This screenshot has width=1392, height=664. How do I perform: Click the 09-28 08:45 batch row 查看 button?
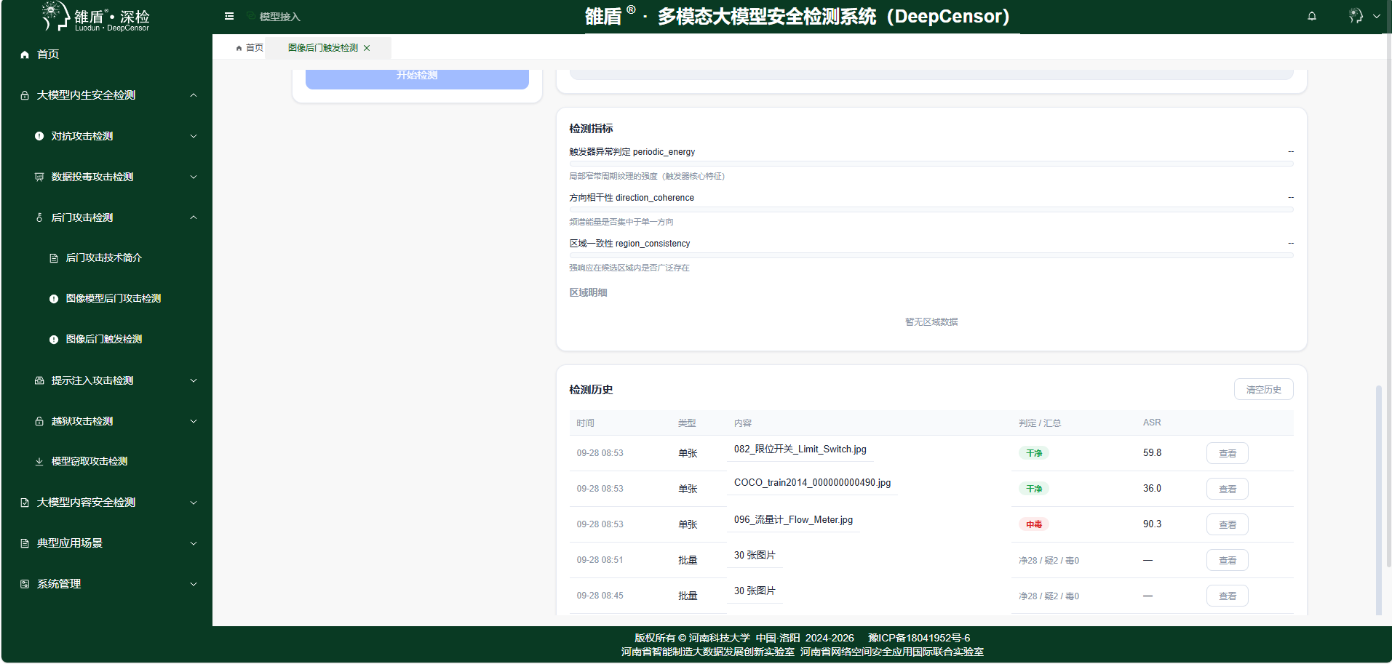[x=1227, y=596]
